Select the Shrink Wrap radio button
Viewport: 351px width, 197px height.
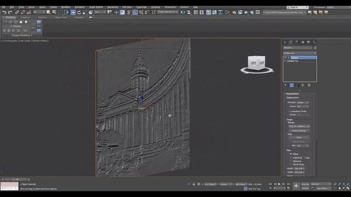(x=291, y=165)
